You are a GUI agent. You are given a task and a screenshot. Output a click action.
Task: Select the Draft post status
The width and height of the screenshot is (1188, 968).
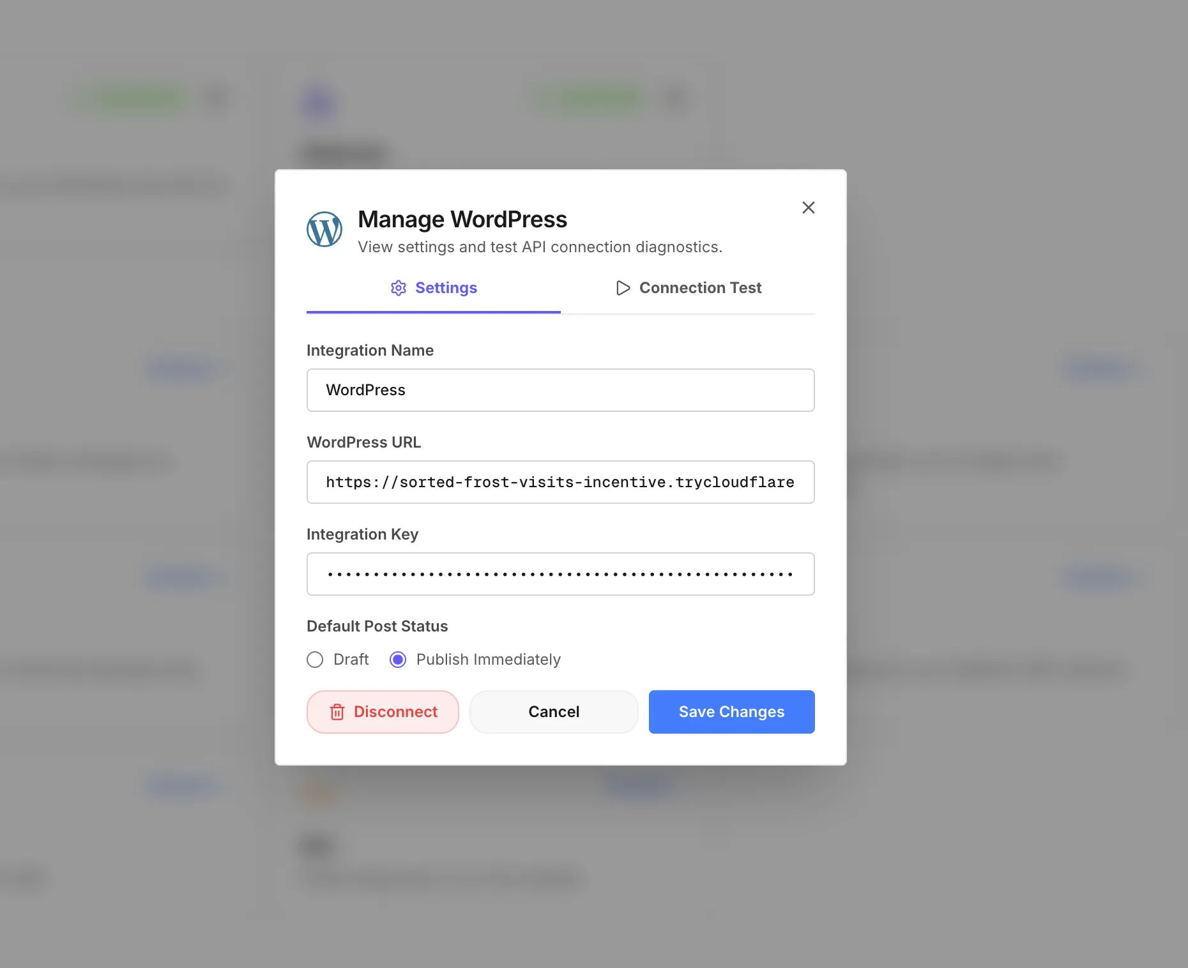[315, 660]
